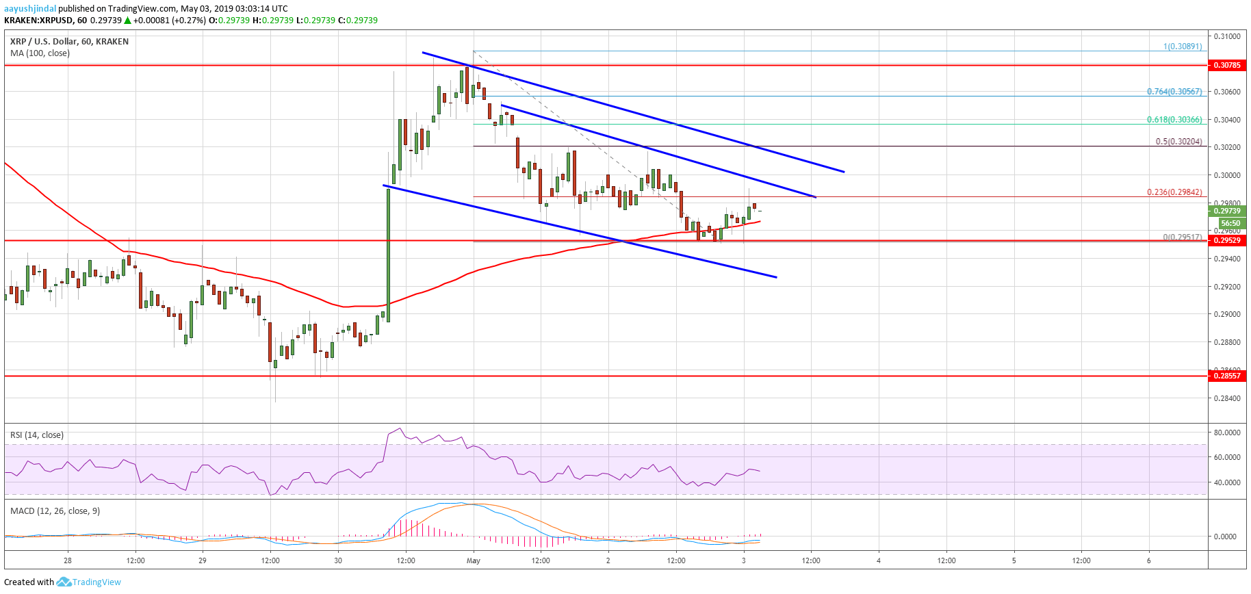
Task: Click the TradingView logo icon at bottom
Action: [x=64, y=582]
